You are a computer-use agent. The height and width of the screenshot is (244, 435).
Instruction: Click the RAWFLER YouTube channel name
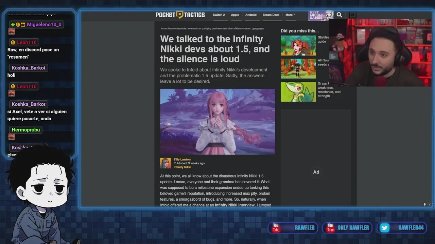pyautogui.click(x=305, y=228)
